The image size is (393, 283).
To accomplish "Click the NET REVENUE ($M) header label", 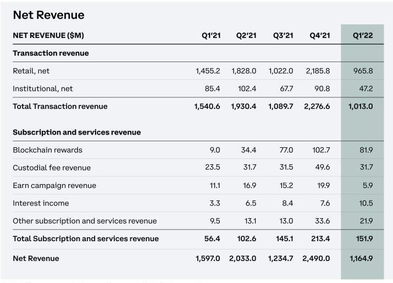I will tap(48, 35).
